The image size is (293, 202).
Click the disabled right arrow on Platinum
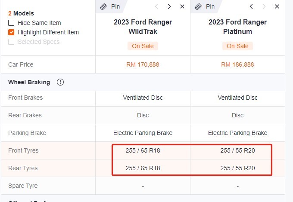264,6
